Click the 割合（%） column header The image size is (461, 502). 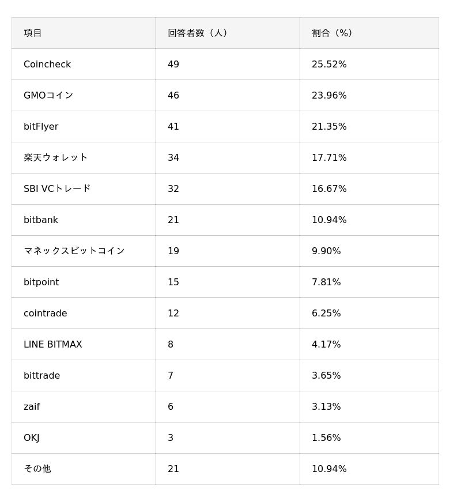click(332, 33)
